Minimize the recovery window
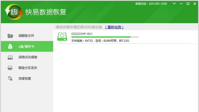The image size is (199, 112). click(181, 4)
